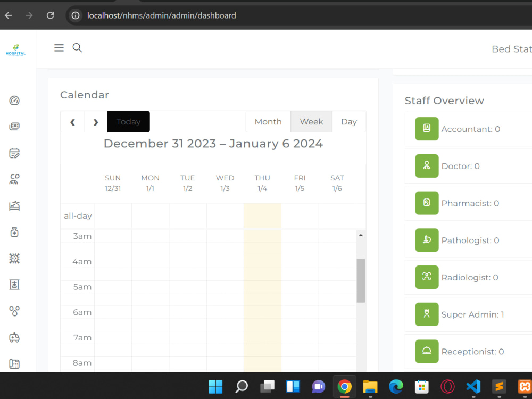The image size is (532, 399).
Task: Open Windows Start menu
Action: point(215,386)
